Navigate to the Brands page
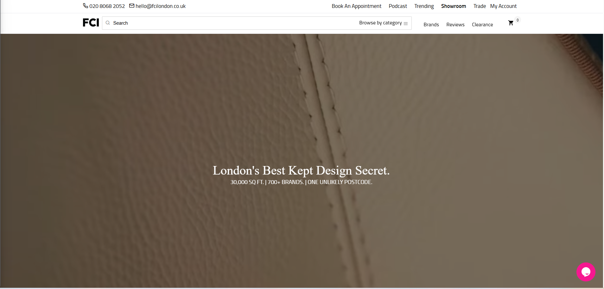The height and width of the screenshot is (289, 604). click(431, 25)
